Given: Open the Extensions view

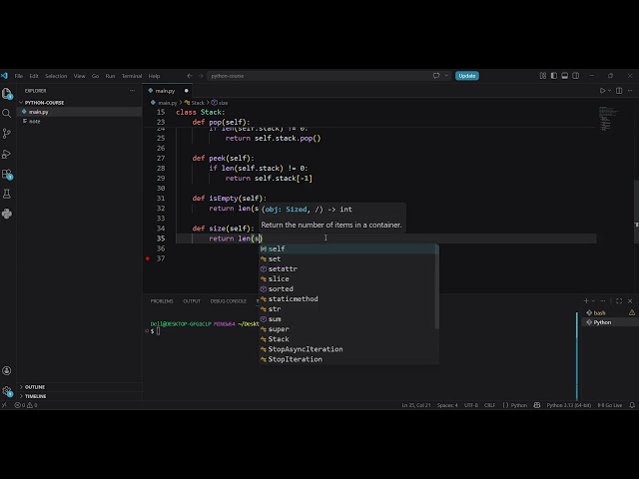Looking at the screenshot, I should [x=7, y=174].
